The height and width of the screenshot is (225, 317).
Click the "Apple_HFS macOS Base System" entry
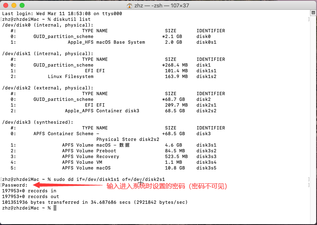click(106, 42)
